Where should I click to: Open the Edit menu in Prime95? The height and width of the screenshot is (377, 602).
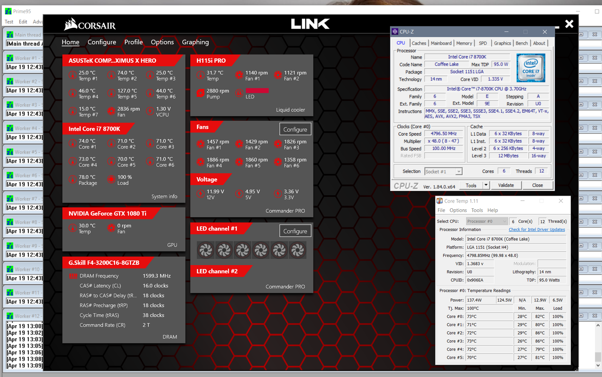coord(23,22)
